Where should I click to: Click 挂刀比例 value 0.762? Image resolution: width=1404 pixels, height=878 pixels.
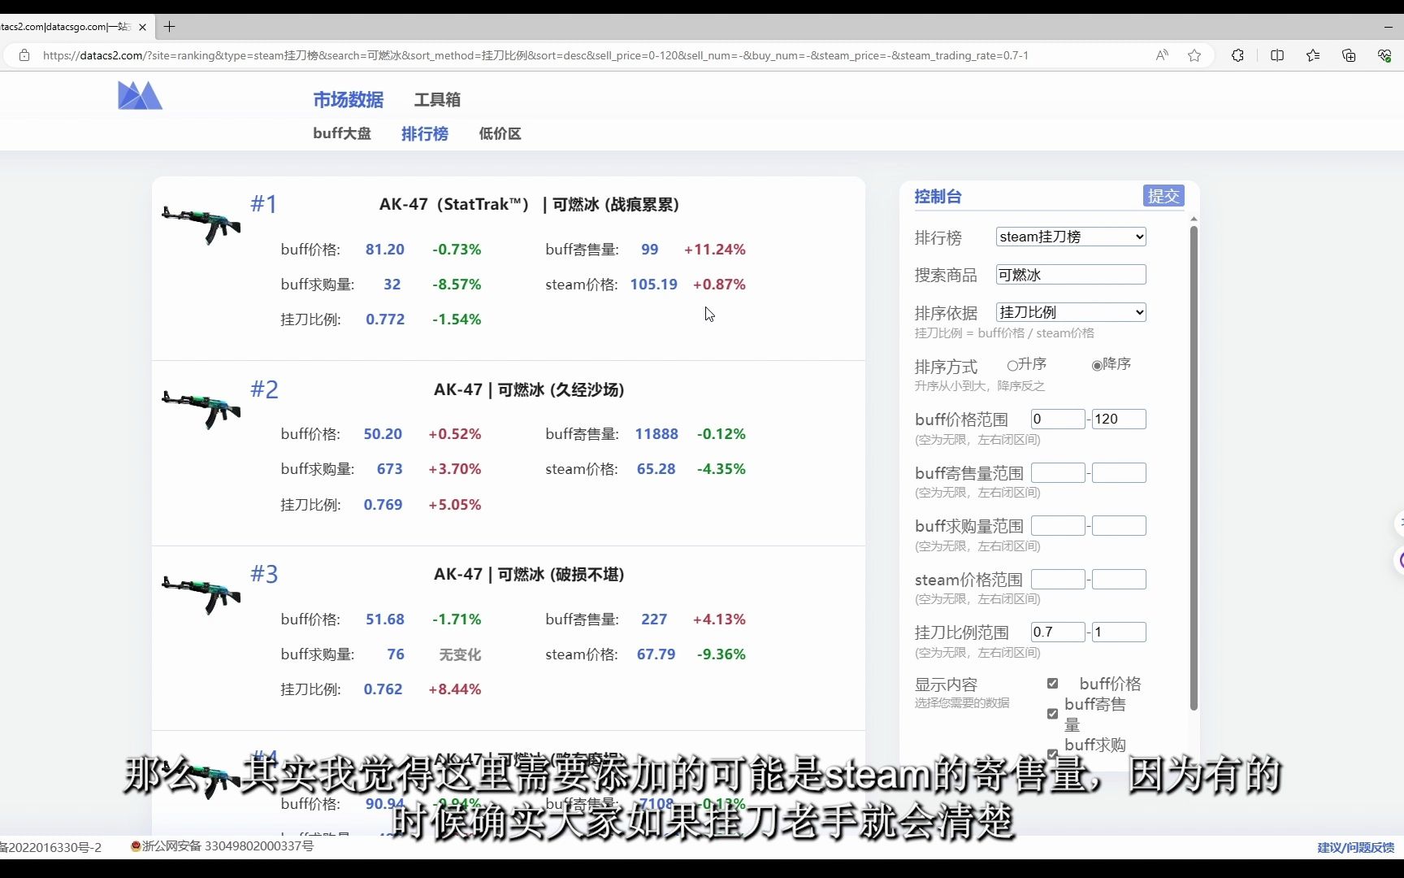(383, 689)
